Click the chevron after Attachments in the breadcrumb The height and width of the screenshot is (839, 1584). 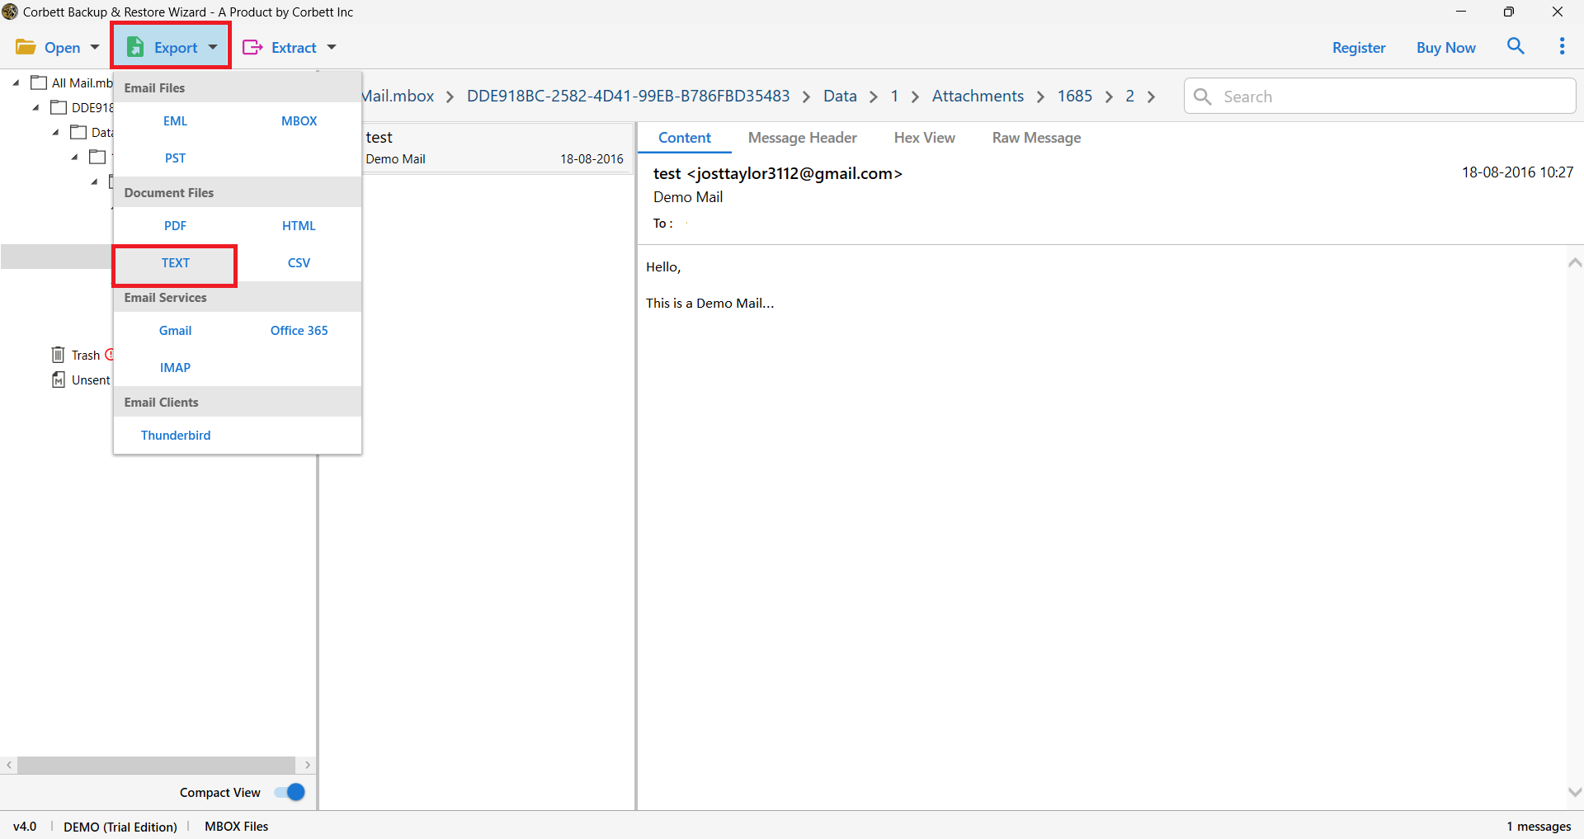pos(1040,97)
